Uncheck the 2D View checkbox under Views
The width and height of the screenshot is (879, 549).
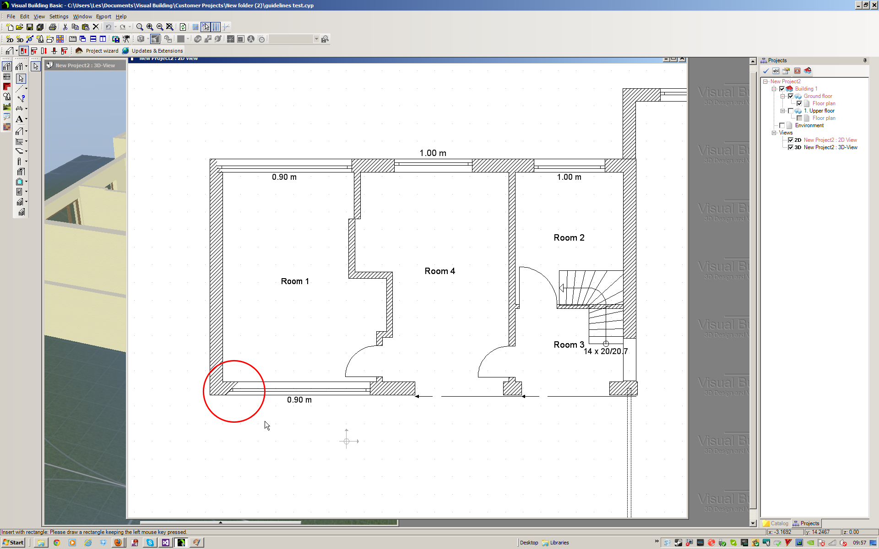coord(791,140)
